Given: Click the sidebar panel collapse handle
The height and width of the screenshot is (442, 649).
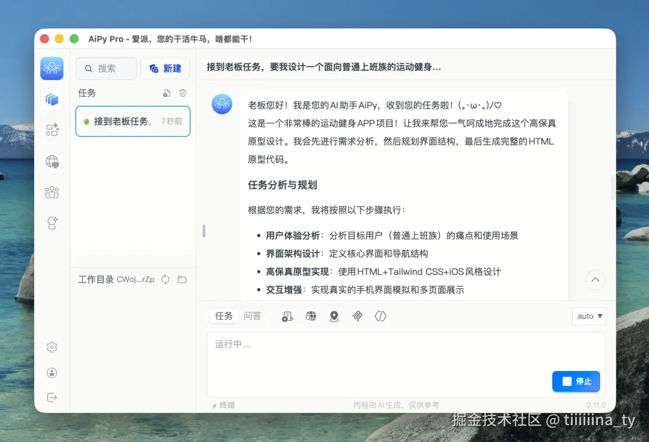Looking at the screenshot, I should pos(203,231).
